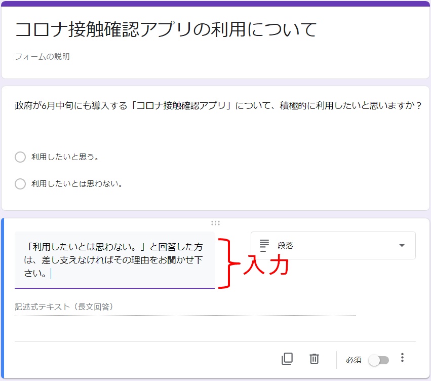Image resolution: width=431 pixels, height=381 pixels.
Task: Click the 段落 label in the type selector
Action: coord(286,246)
